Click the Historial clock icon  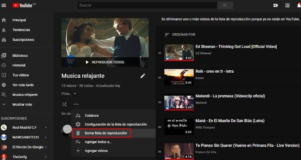tap(3, 65)
